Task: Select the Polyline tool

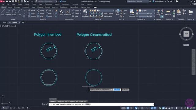Action: (8, 13)
